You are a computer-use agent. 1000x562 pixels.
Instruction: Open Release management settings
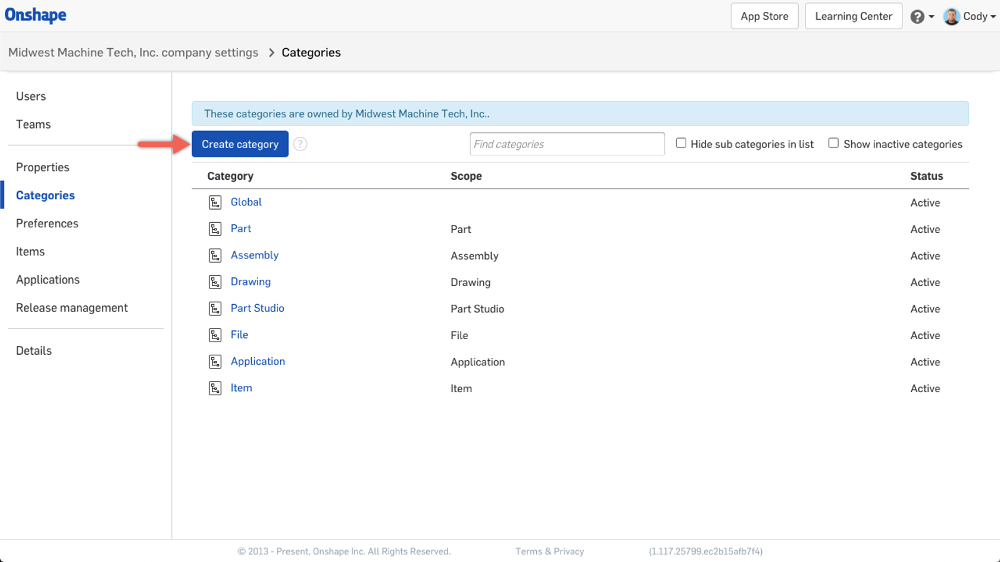72,307
